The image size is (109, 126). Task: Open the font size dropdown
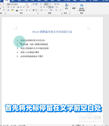31,4
